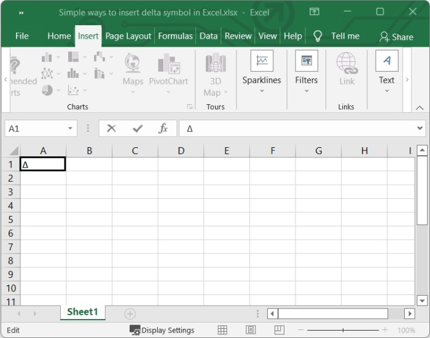Switch to the Page Layout tab
The image size is (430, 338).
click(128, 36)
